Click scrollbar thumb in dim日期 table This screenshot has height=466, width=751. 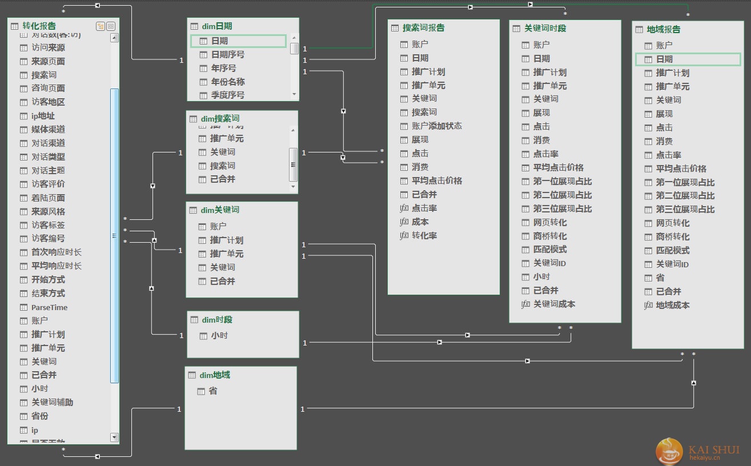294,49
